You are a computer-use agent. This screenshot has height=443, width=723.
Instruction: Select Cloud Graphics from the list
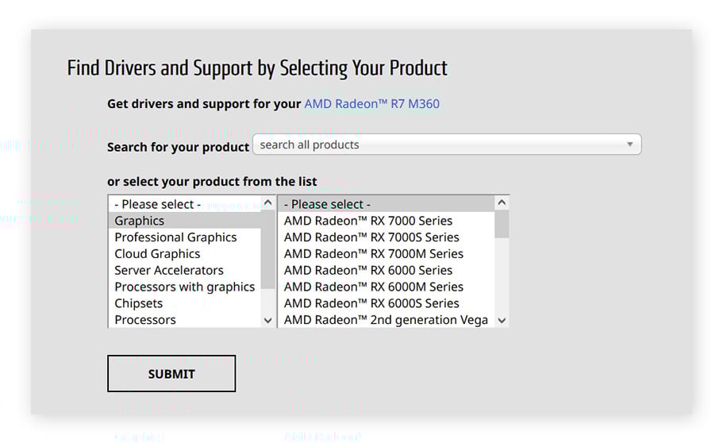click(x=157, y=254)
